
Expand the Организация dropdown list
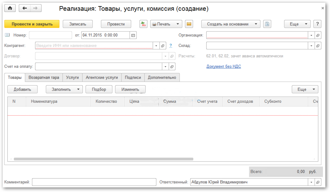click(311, 35)
